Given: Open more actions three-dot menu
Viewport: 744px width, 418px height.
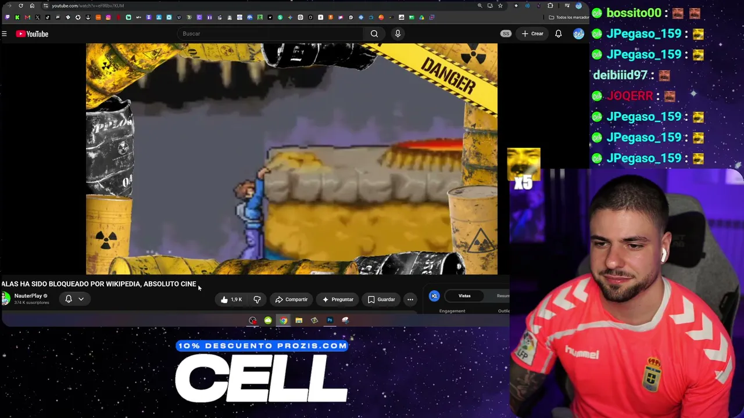Looking at the screenshot, I should pyautogui.click(x=410, y=300).
